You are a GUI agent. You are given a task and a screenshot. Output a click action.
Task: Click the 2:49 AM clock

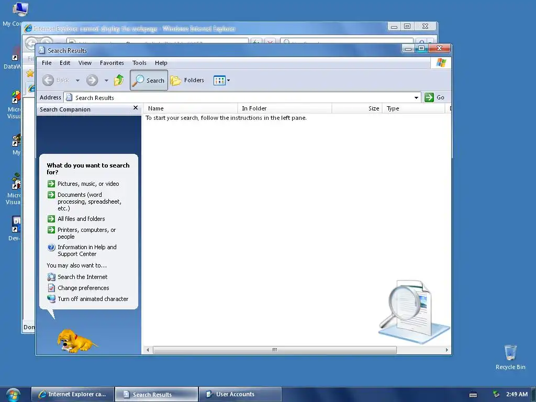click(x=517, y=394)
